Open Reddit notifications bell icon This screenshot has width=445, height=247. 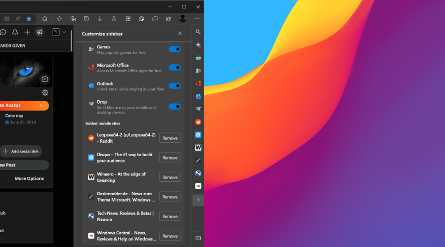(15, 32)
